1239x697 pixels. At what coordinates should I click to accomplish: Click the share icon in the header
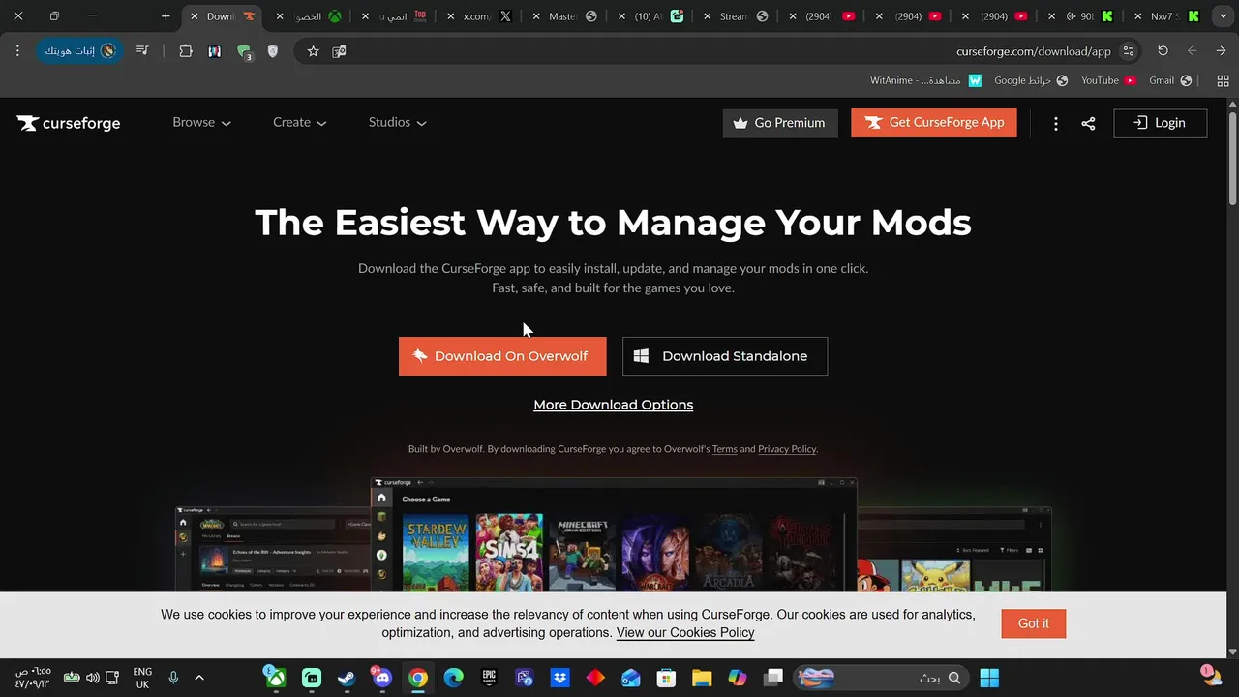tap(1088, 123)
